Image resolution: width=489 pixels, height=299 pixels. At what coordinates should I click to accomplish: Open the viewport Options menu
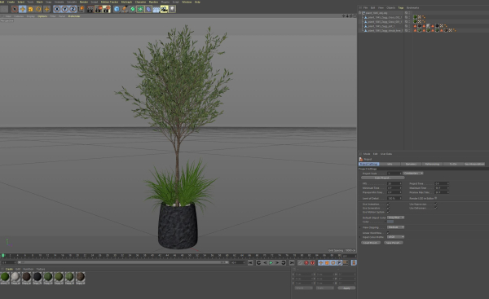(42, 16)
